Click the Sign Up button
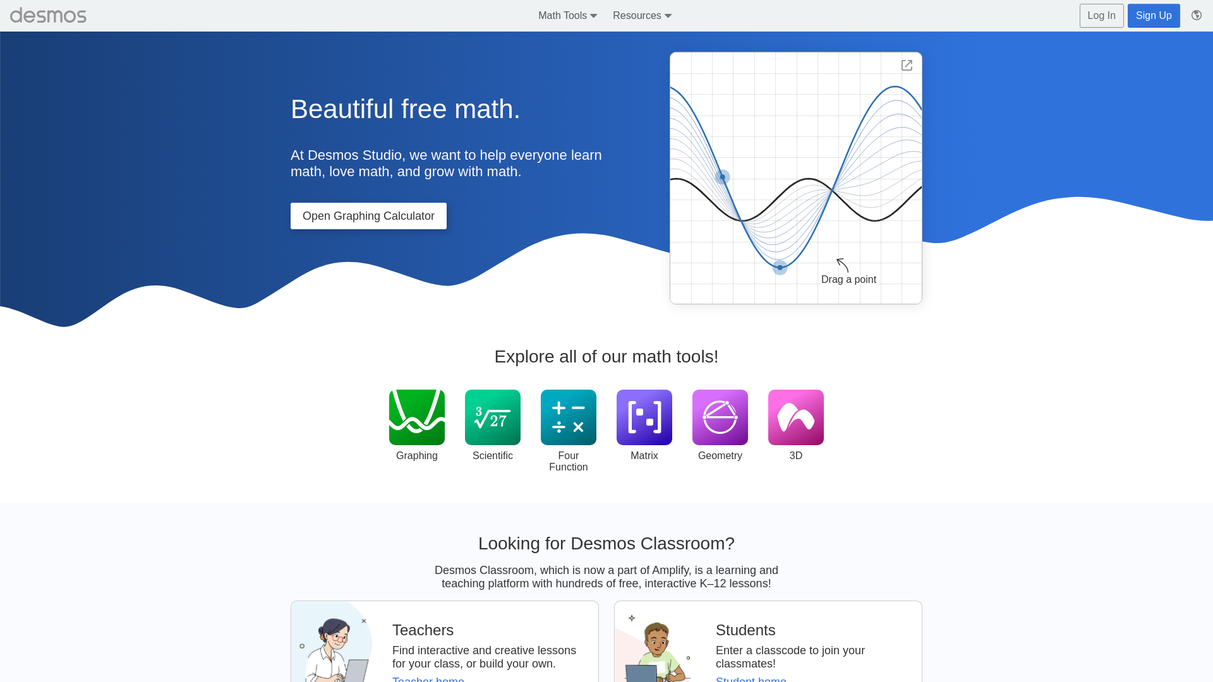Screen dimensions: 1213x682 (1154, 15)
